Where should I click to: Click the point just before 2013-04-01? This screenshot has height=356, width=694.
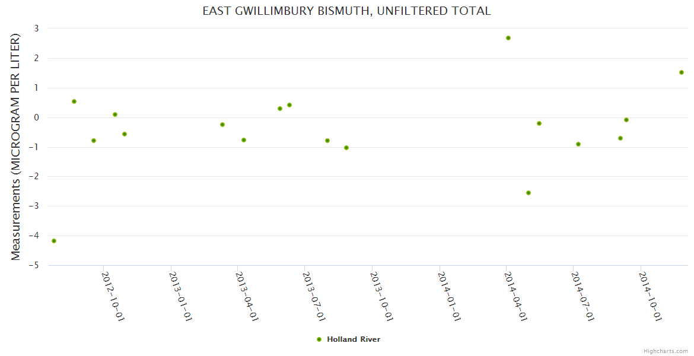(x=222, y=125)
